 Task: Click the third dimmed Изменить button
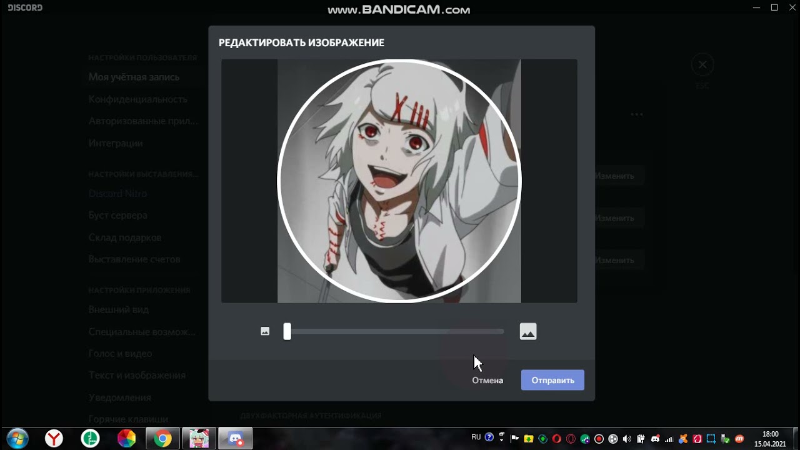pyautogui.click(x=614, y=260)
